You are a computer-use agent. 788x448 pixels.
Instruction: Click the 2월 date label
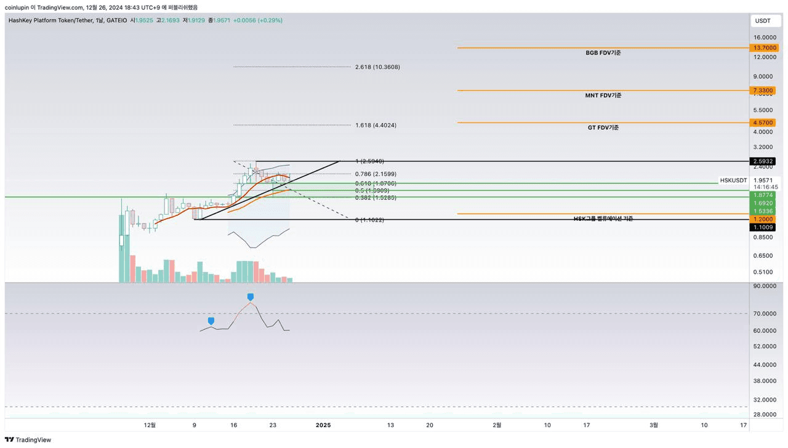pyautogui.click(x=497, y=425)
